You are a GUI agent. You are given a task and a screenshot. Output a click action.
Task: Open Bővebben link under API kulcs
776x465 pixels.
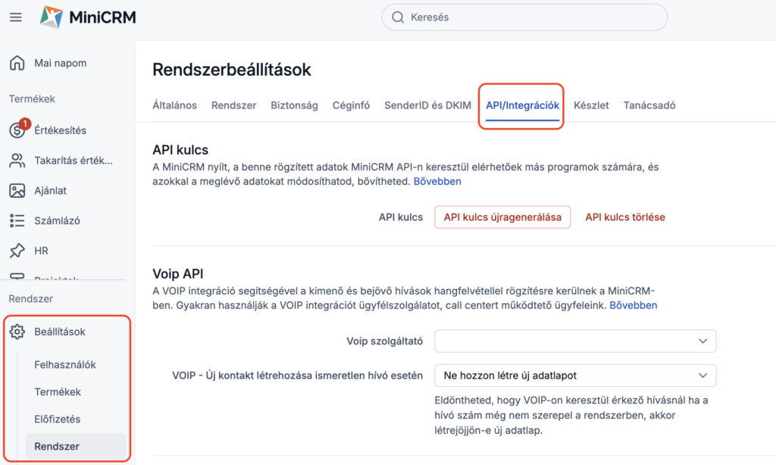pyautogui.click(x=436, y=181)
